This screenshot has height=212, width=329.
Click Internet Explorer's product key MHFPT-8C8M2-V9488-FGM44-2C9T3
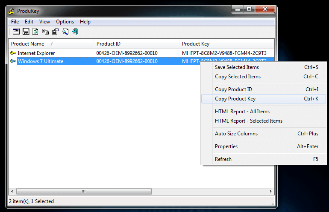pyautogui.click(x=224, y=53)
